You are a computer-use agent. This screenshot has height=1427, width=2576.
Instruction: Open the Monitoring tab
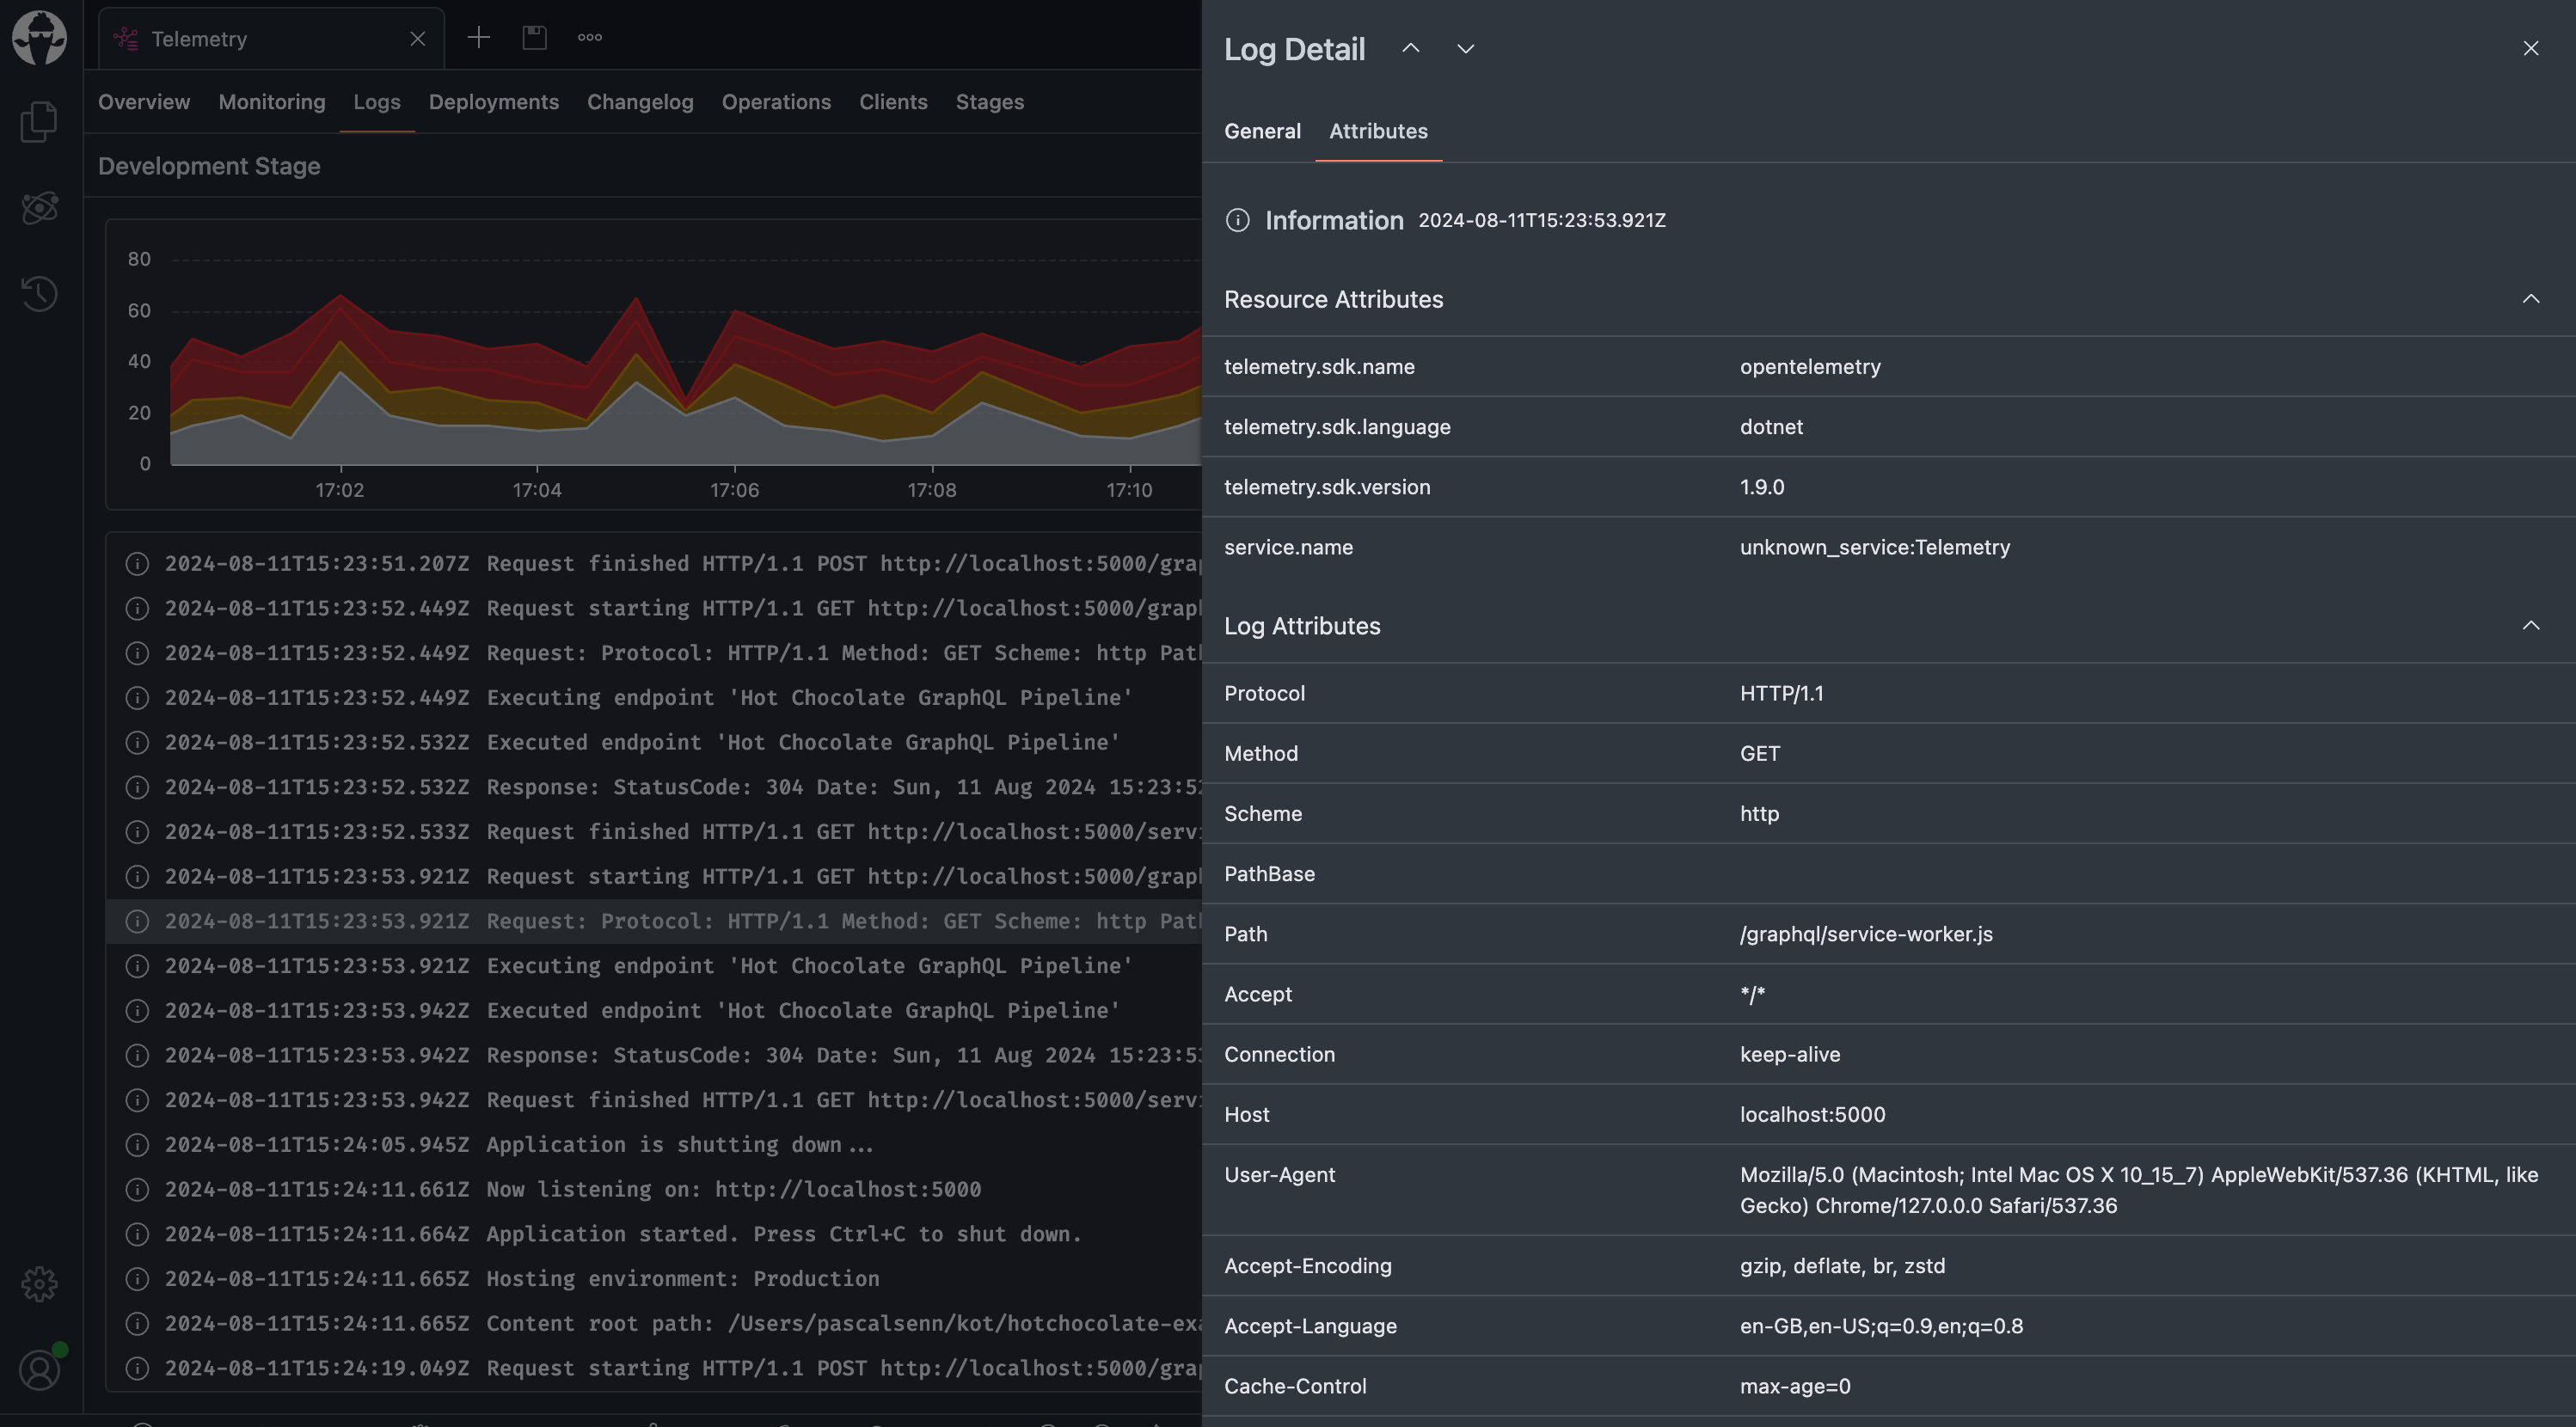pos(272,102)
